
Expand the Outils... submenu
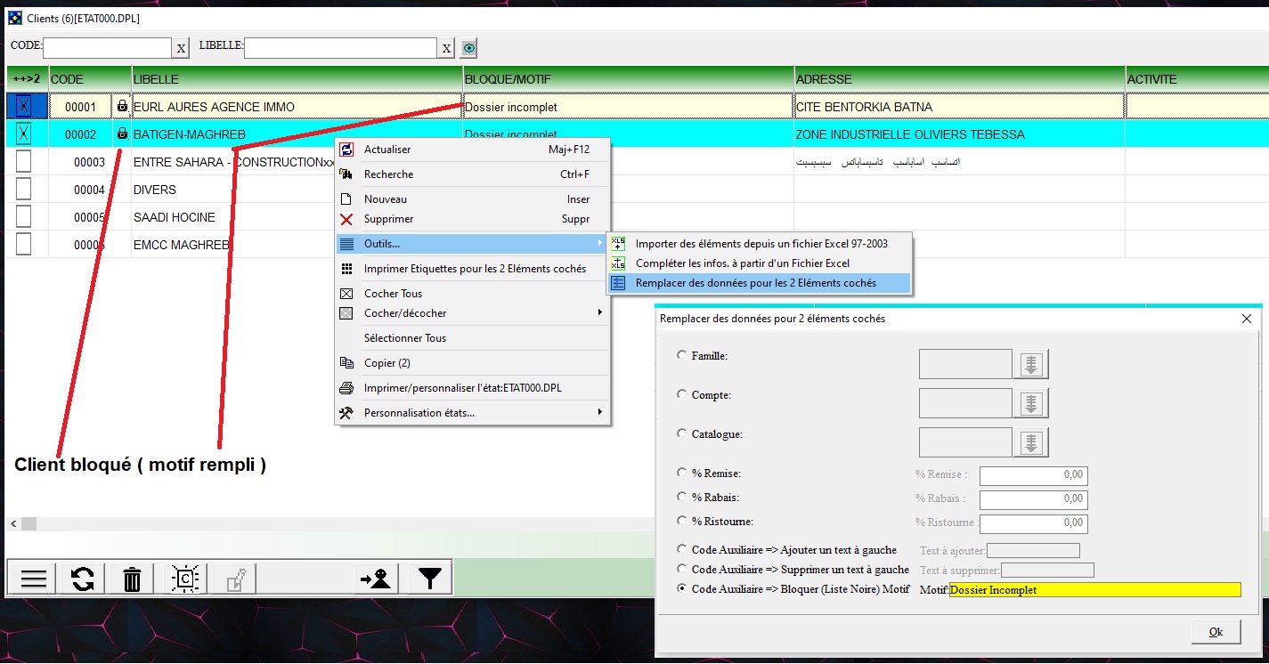(473, 244)
